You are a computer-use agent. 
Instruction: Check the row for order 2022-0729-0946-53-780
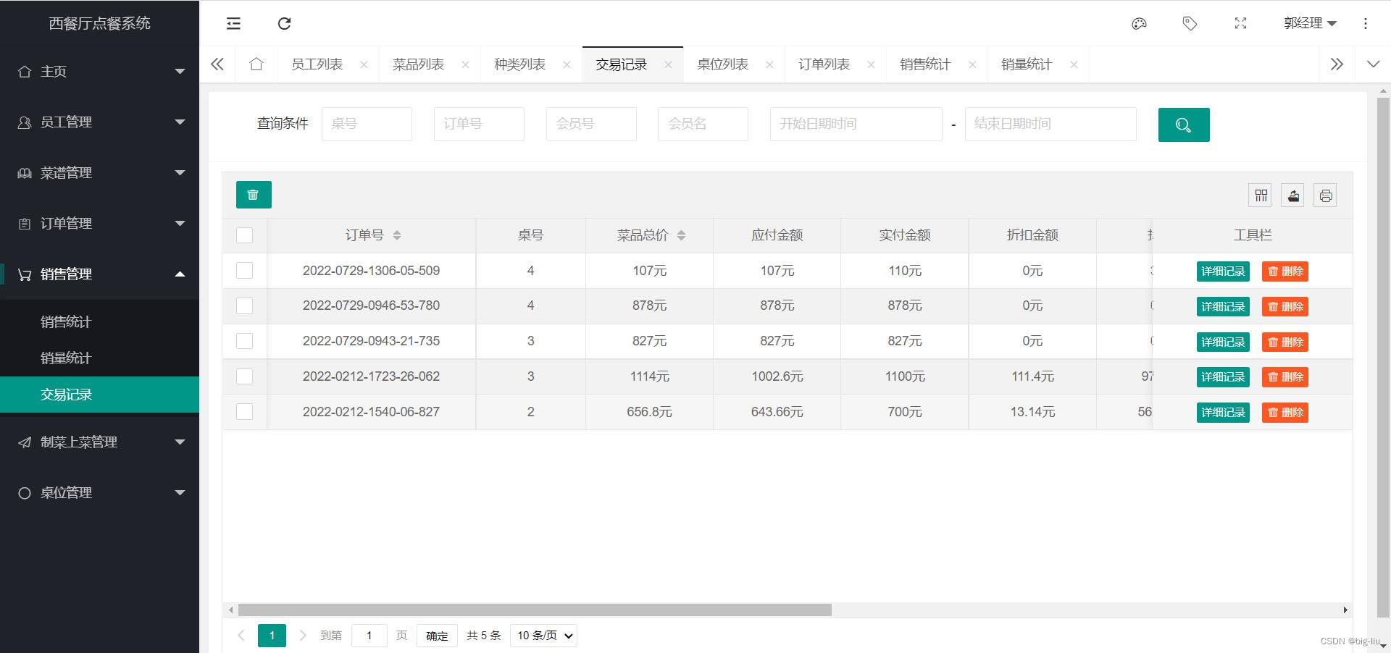245,306
